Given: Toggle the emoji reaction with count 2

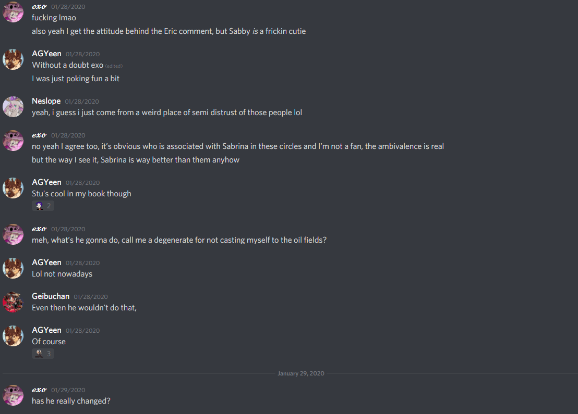Looking at the screenshot, I should click(x=43, y=206).
